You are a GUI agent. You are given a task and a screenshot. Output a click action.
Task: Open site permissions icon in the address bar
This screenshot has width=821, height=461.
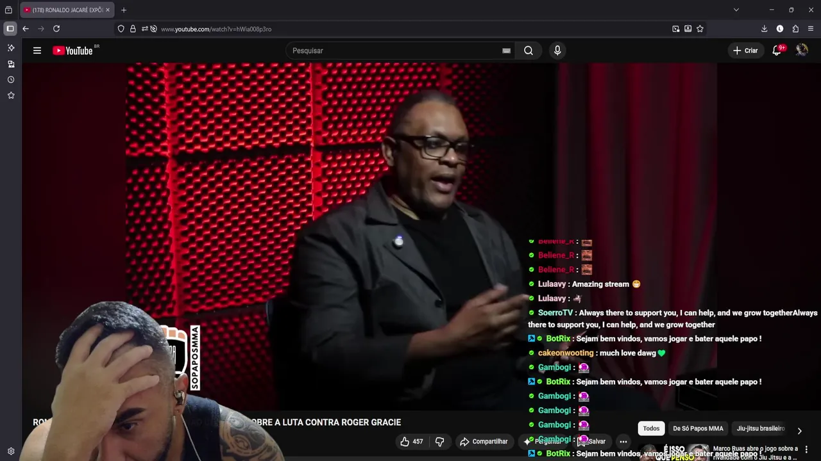click(x=144, y=29)
